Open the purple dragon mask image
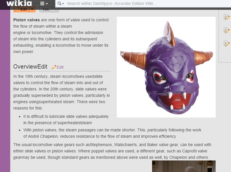The width and height of the screenshot is (231, 172). (x=166, y=67)
